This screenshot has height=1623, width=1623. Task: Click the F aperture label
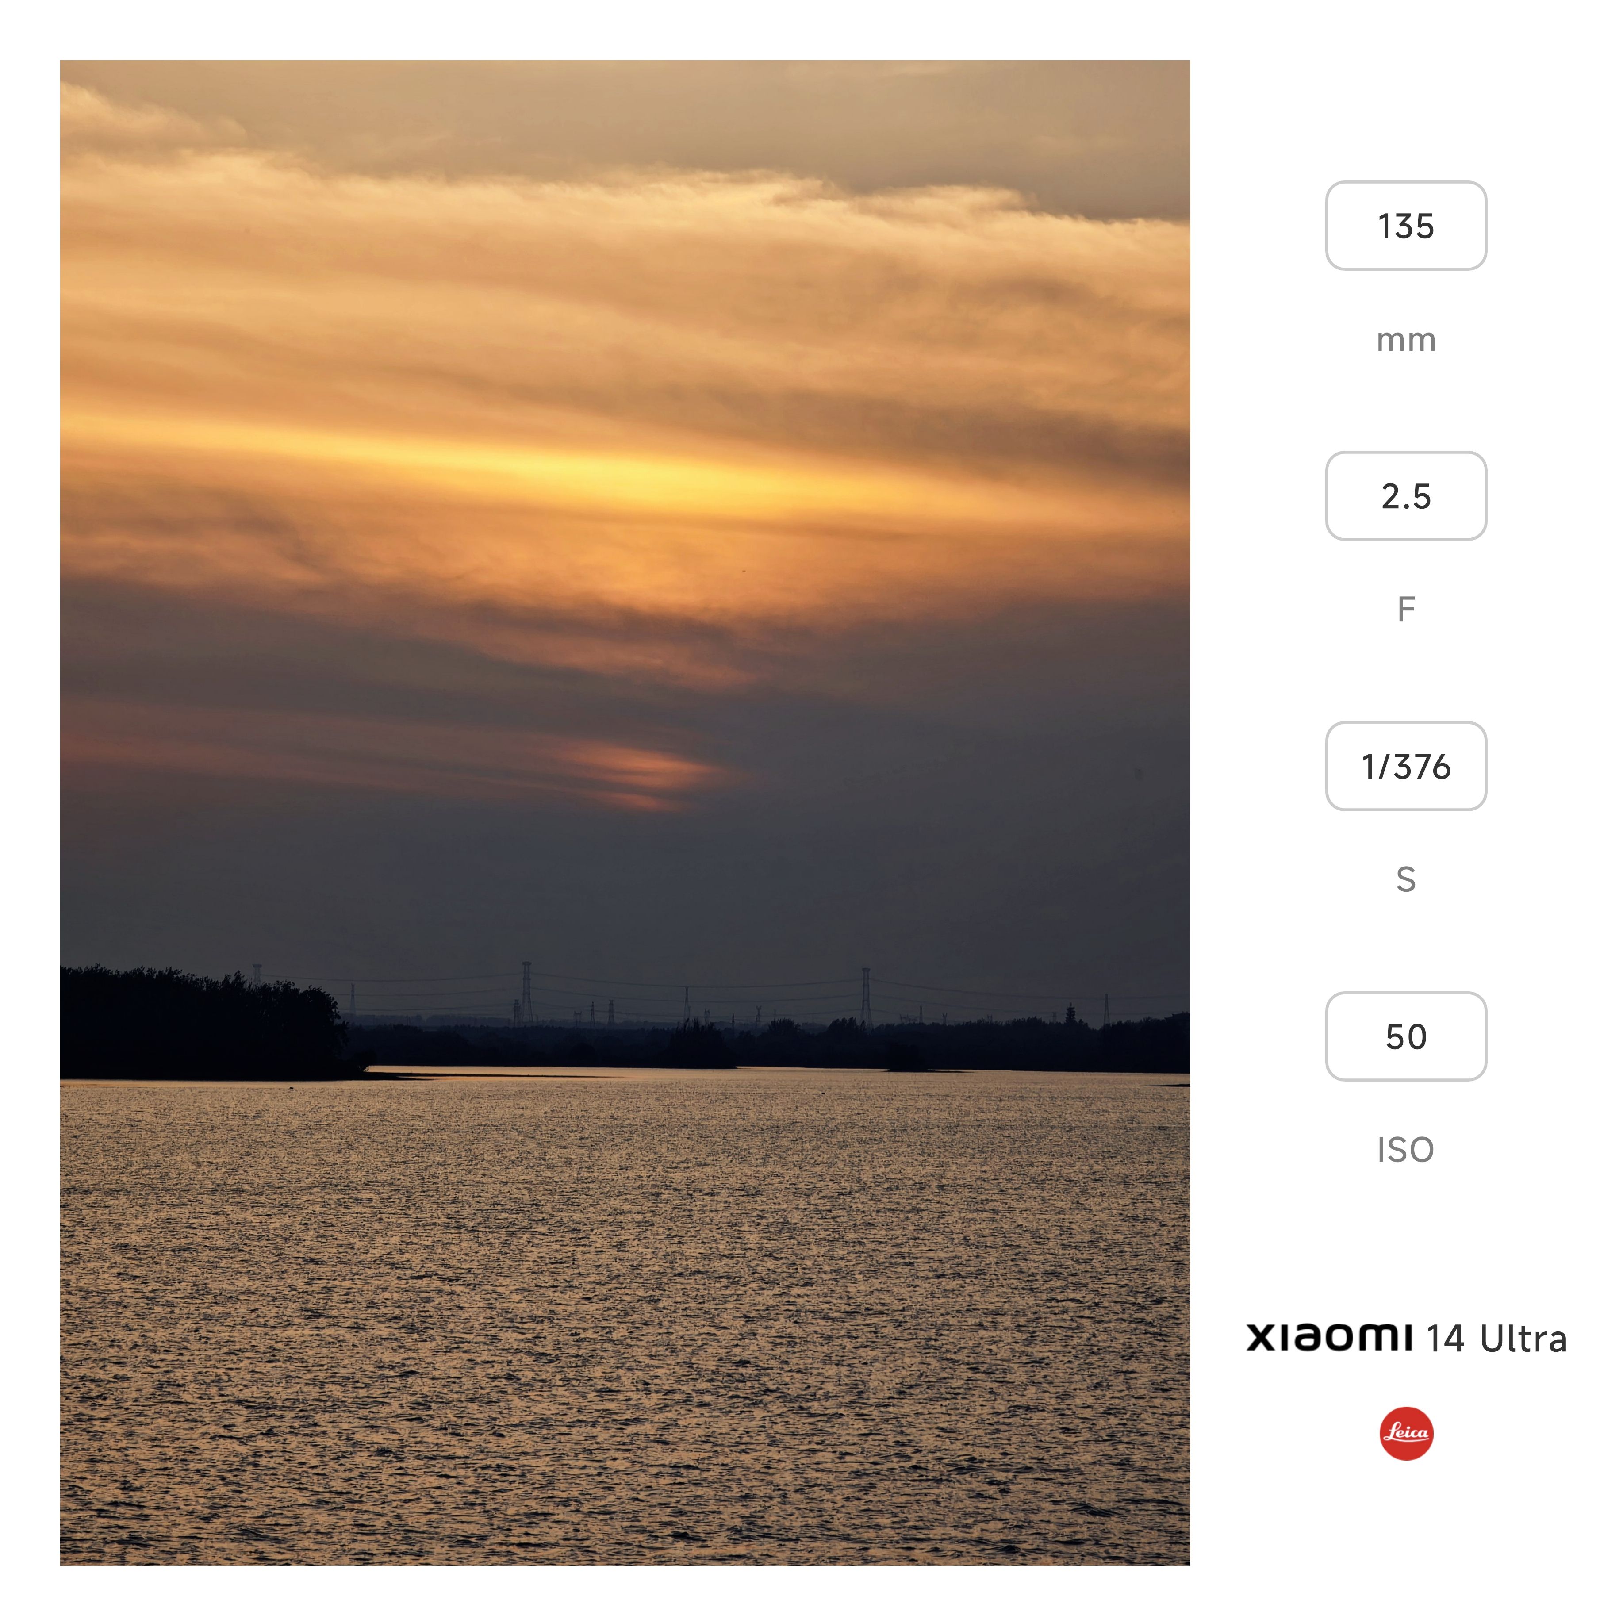tap(1405, 608)
